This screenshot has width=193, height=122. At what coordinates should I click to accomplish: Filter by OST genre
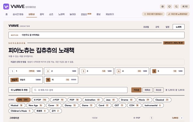pyautogui.click(x=119, y=105)
